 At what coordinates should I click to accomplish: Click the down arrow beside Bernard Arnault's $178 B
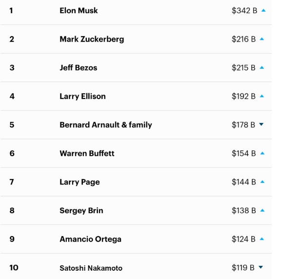[x=261, y=124]
